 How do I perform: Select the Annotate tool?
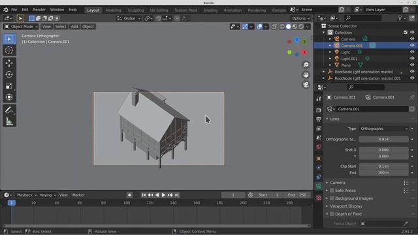coord(9,110)
